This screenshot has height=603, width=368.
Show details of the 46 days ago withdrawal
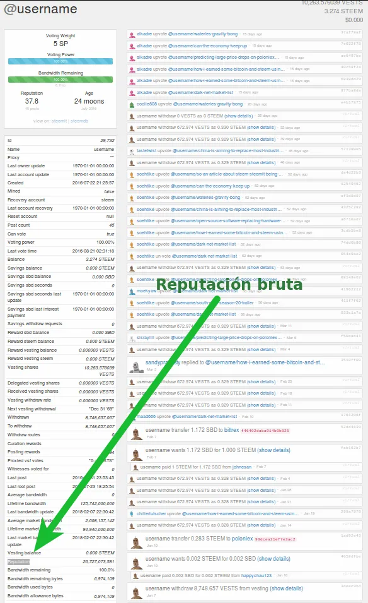click(x=261, y=163)
